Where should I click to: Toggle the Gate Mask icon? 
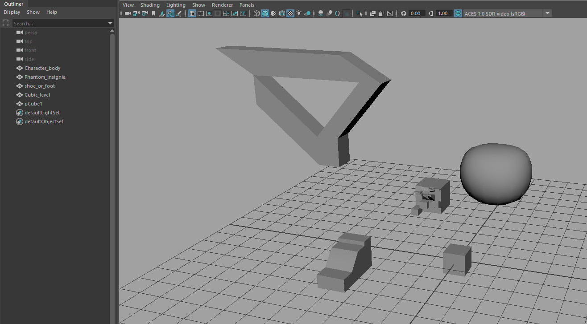(x=218, y=13)
